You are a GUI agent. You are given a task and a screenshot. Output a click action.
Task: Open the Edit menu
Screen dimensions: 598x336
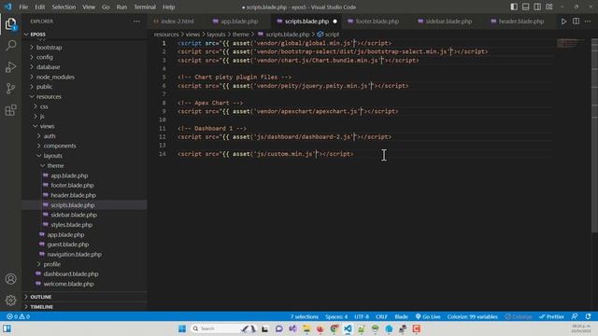[39, 7]
